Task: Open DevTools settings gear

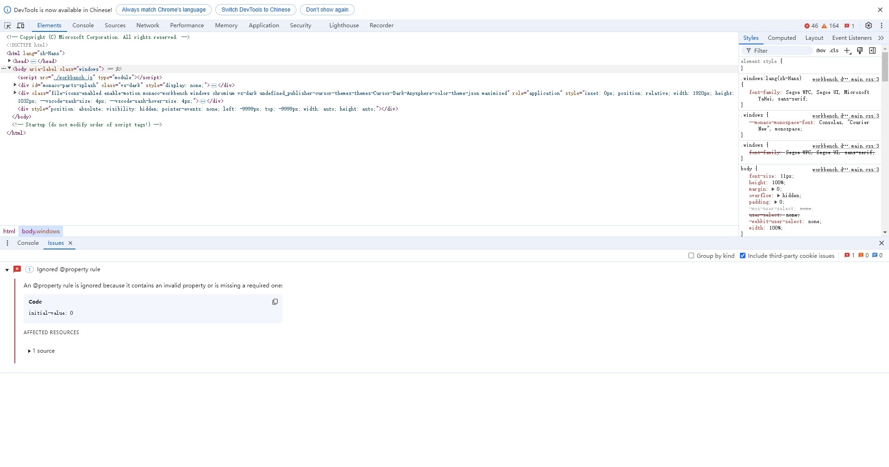Action: pos(869,25)
